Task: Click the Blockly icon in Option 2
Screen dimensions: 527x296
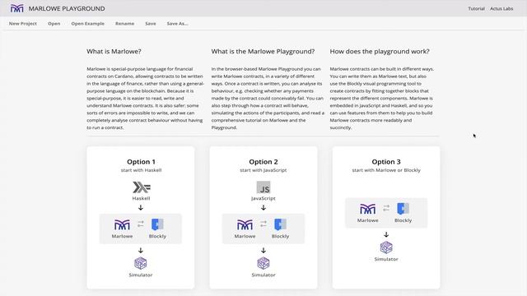Action: pos(280,224)
